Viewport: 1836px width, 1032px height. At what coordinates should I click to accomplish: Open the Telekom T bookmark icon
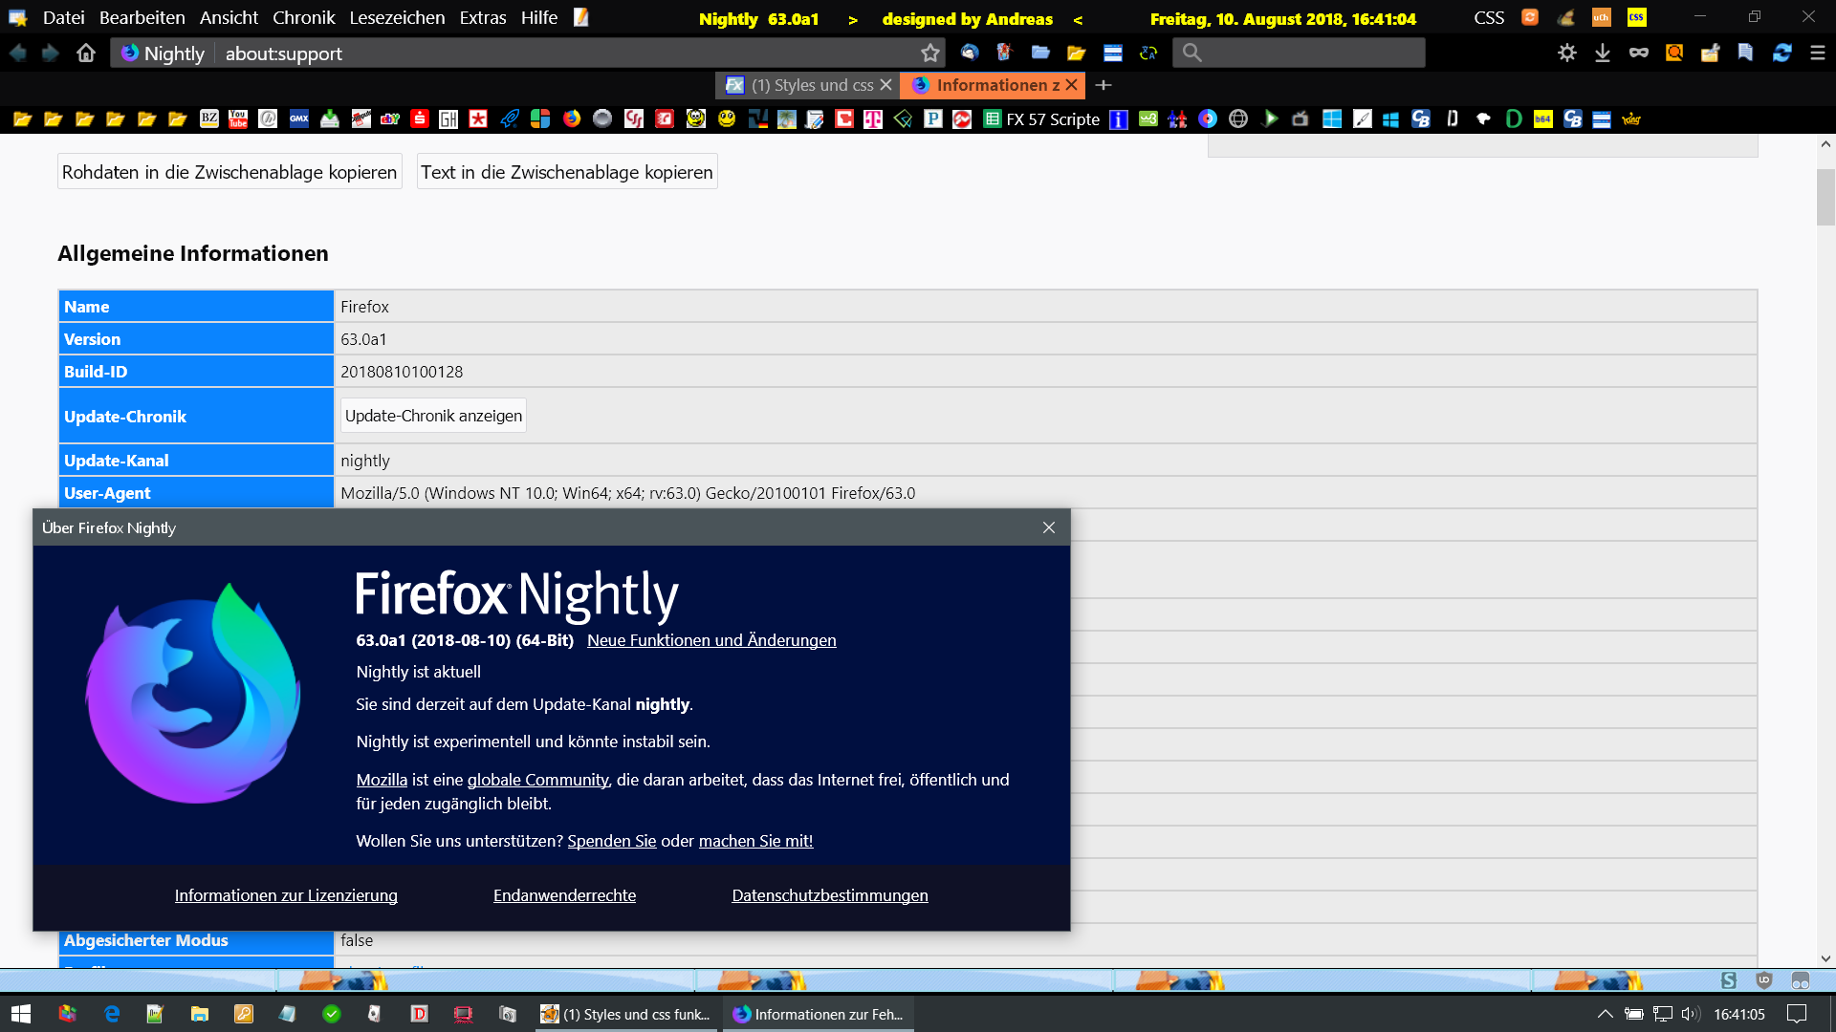(x=873, y=119)
